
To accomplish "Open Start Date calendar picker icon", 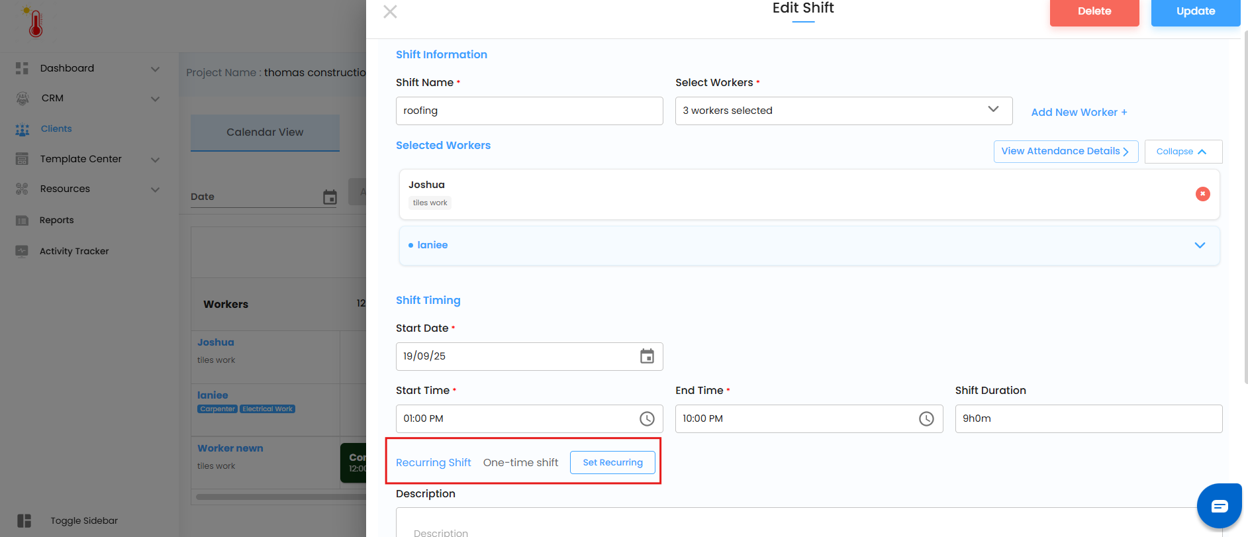I will (647, 356).
